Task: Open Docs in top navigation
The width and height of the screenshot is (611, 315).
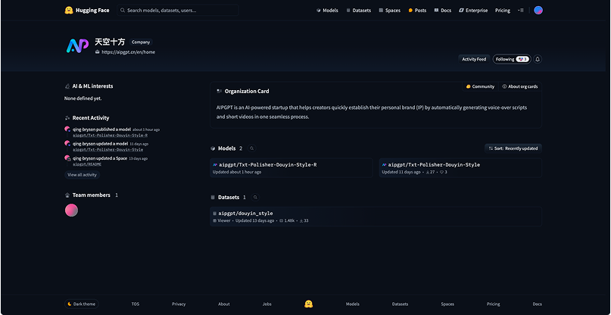Action: click(x=443, y=11)
